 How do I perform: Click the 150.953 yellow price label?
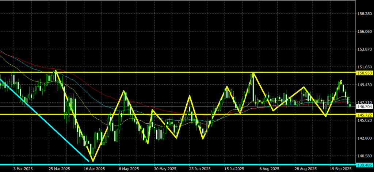364,73
